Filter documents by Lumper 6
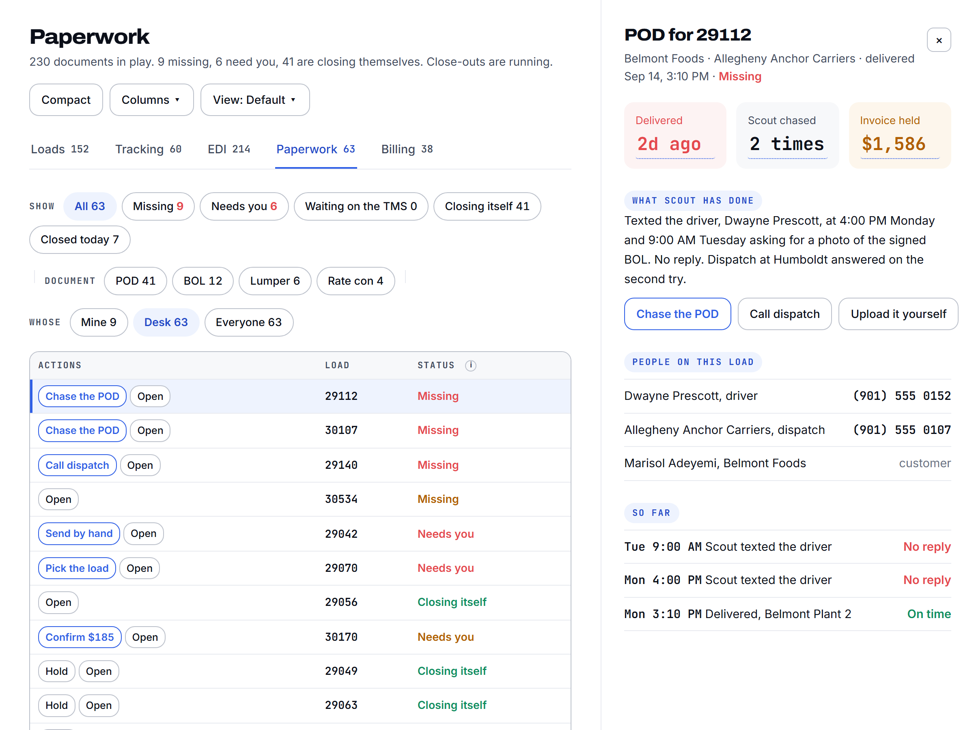 pos(275,281)
